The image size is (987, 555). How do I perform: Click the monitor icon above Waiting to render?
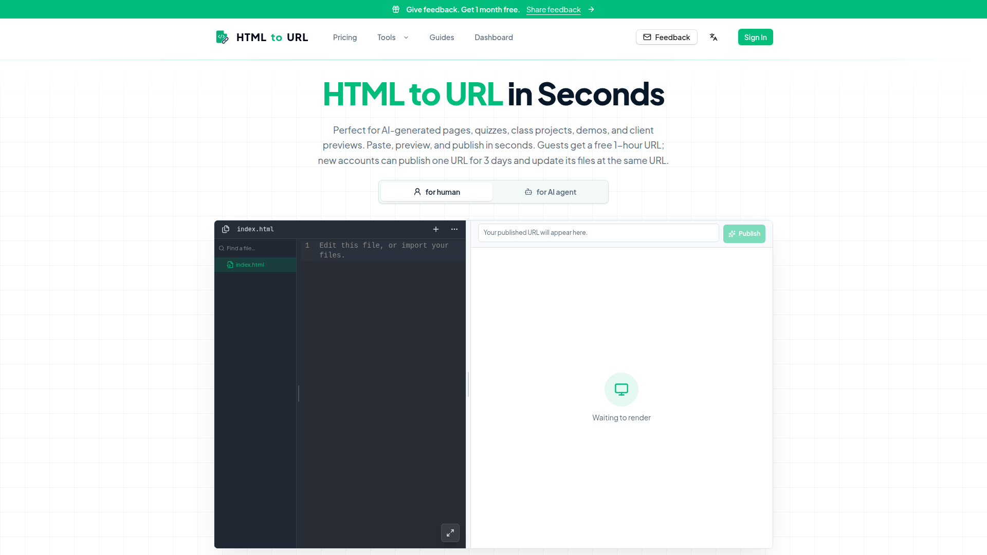pos(622,390)
